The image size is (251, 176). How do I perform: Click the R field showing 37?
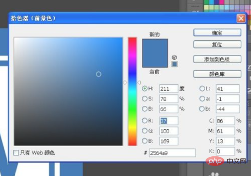point(168,121)
